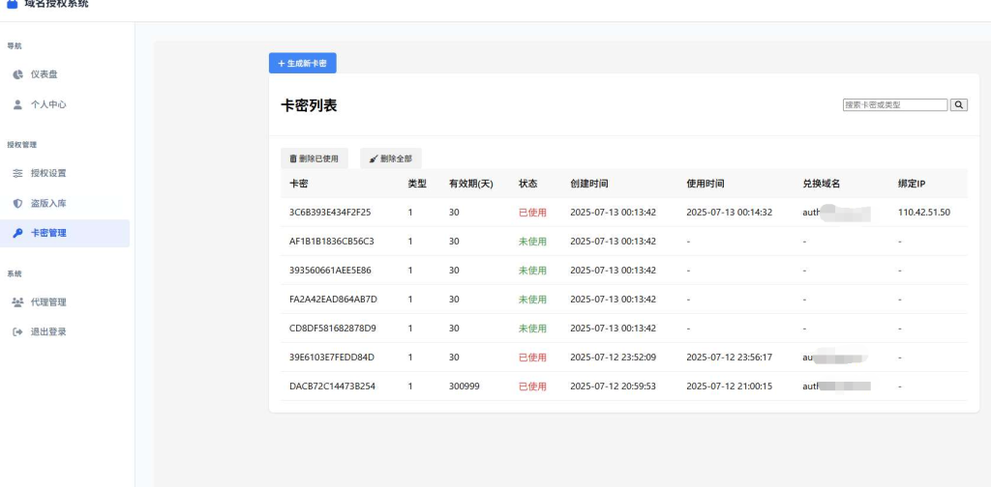991x487 pixels.
Task: Click the 类型 column header
Action: tap(417, 184)
